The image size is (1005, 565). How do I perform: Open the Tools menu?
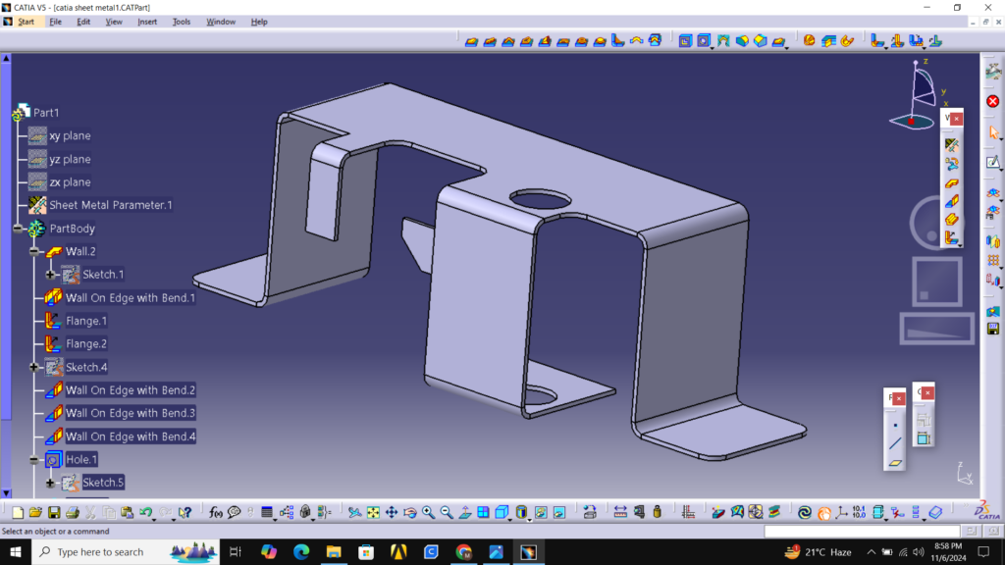(182, 22)
